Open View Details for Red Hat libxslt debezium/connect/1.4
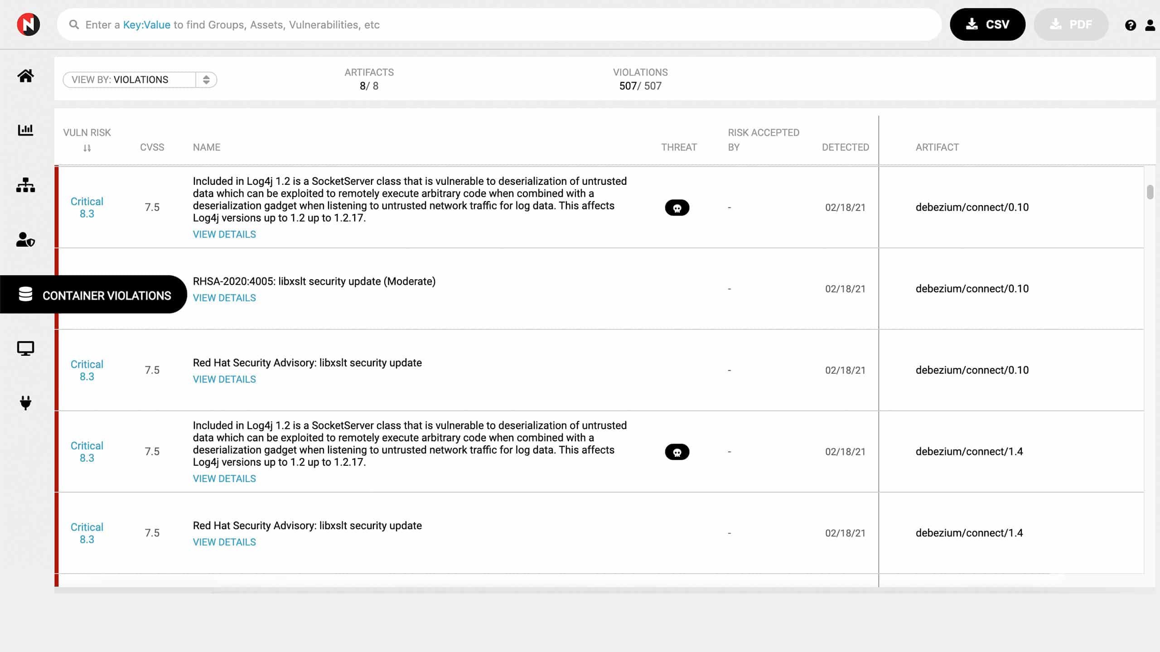The width and height of the screenshot is (1160, 652). pos(224,542)
